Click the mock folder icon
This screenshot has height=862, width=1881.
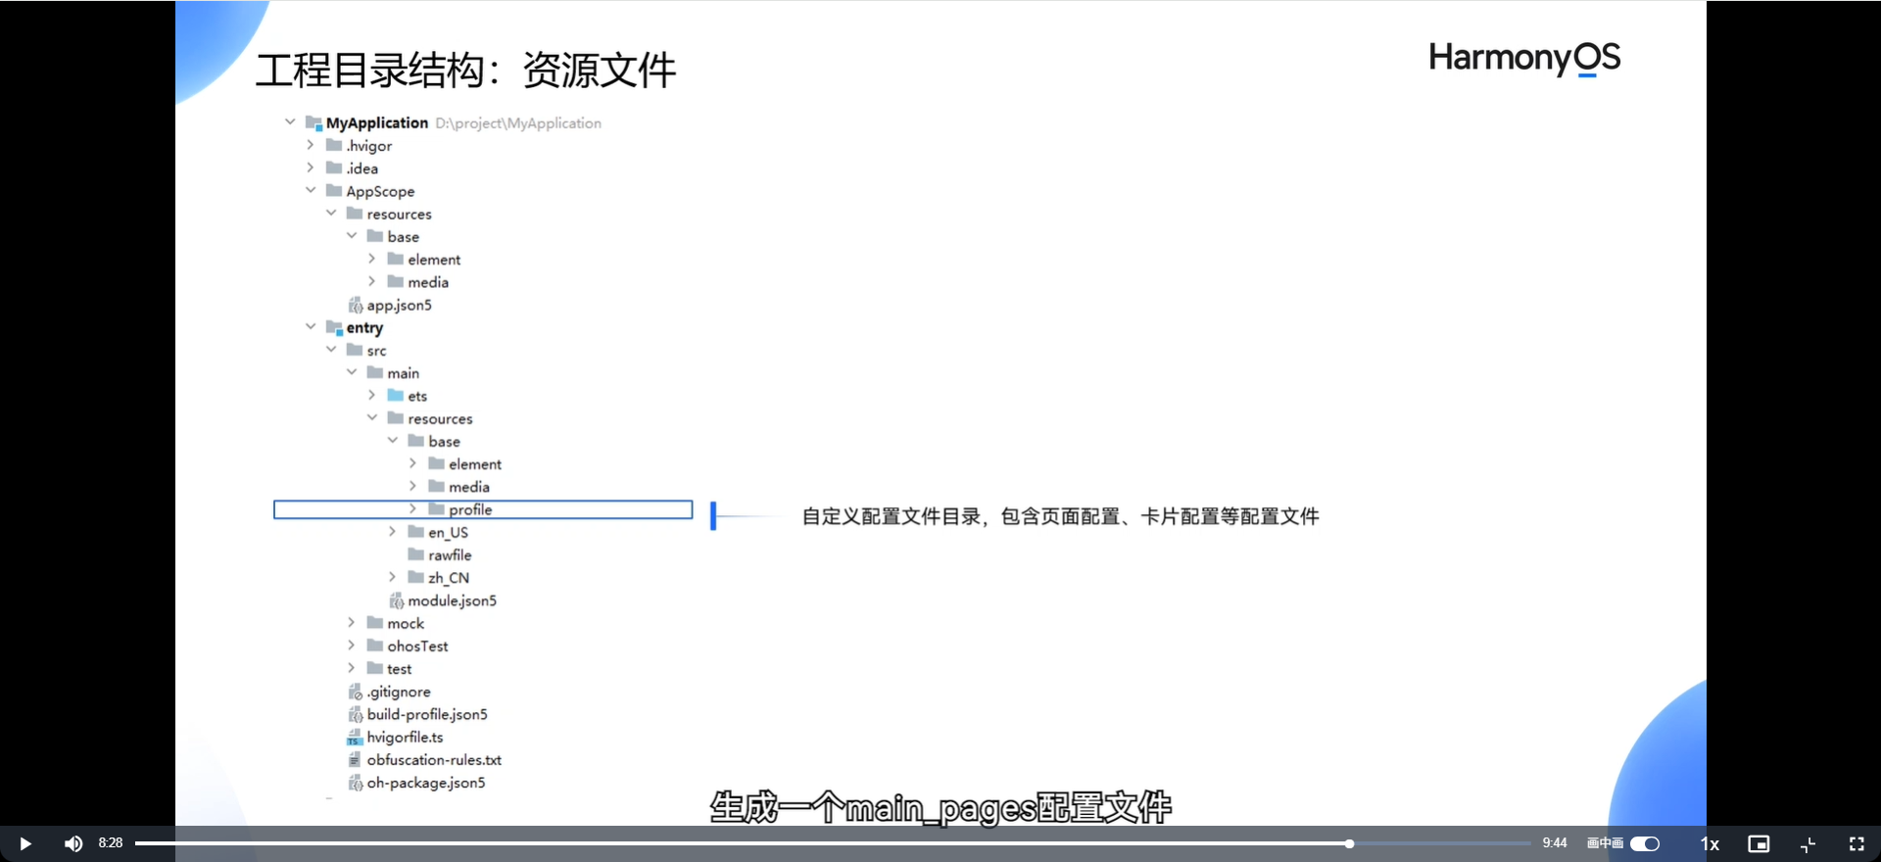pyautogui.click(x=375, y=622)
